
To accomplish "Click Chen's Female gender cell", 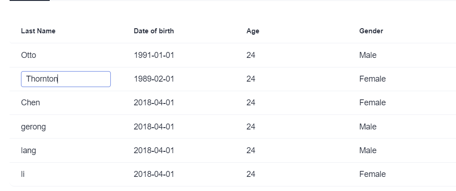I will click(373, 103).
